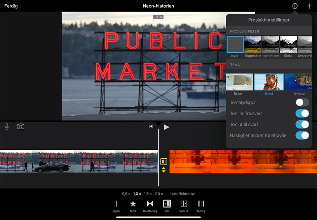Click the yellow precision editor arrows
317x220 pixels.
click(x=164, y=170)
